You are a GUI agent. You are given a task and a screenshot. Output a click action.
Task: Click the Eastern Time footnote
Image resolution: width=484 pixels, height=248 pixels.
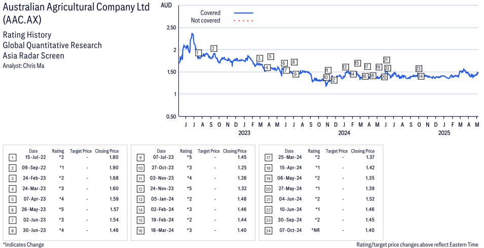coord(417,244)
